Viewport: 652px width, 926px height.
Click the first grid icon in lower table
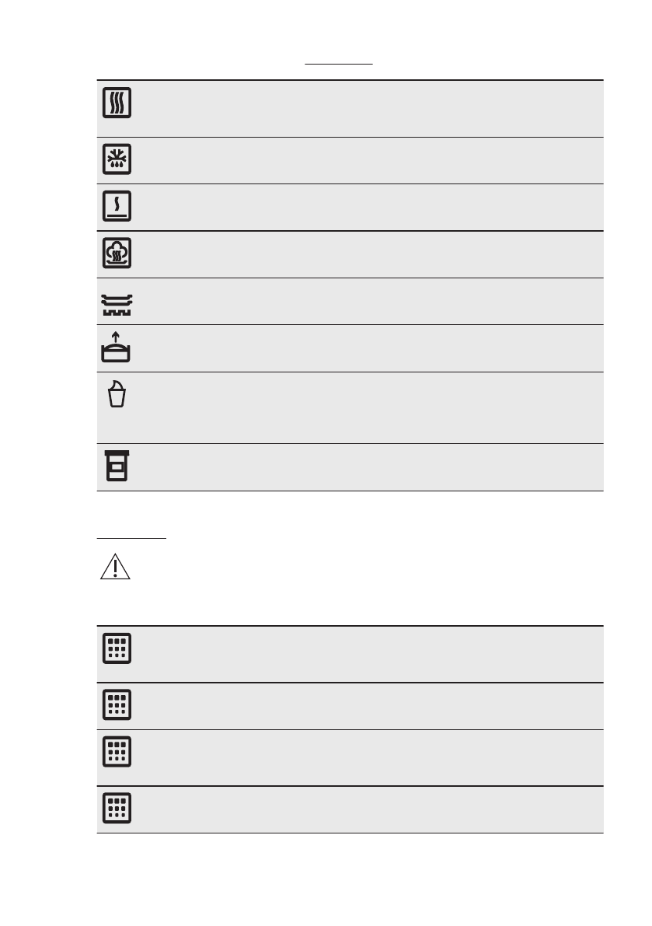(117, 648)
